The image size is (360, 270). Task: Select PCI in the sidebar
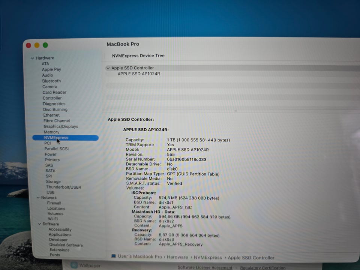(48, 143)
